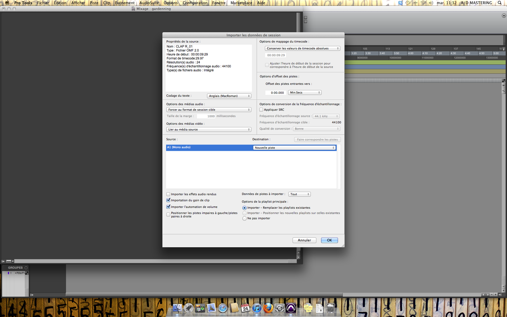The image size is (507, 317).
Task: Open the Groupes panel menu icon
Action: (26, 268)
